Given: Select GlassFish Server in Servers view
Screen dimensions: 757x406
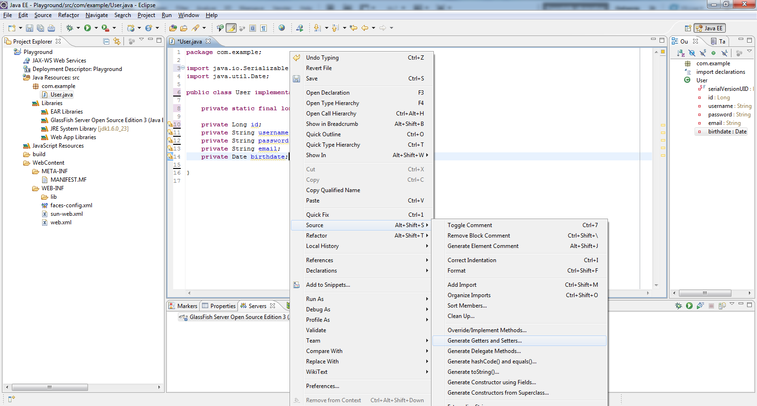Looking at the screenshot, I should tap(234, 317).
